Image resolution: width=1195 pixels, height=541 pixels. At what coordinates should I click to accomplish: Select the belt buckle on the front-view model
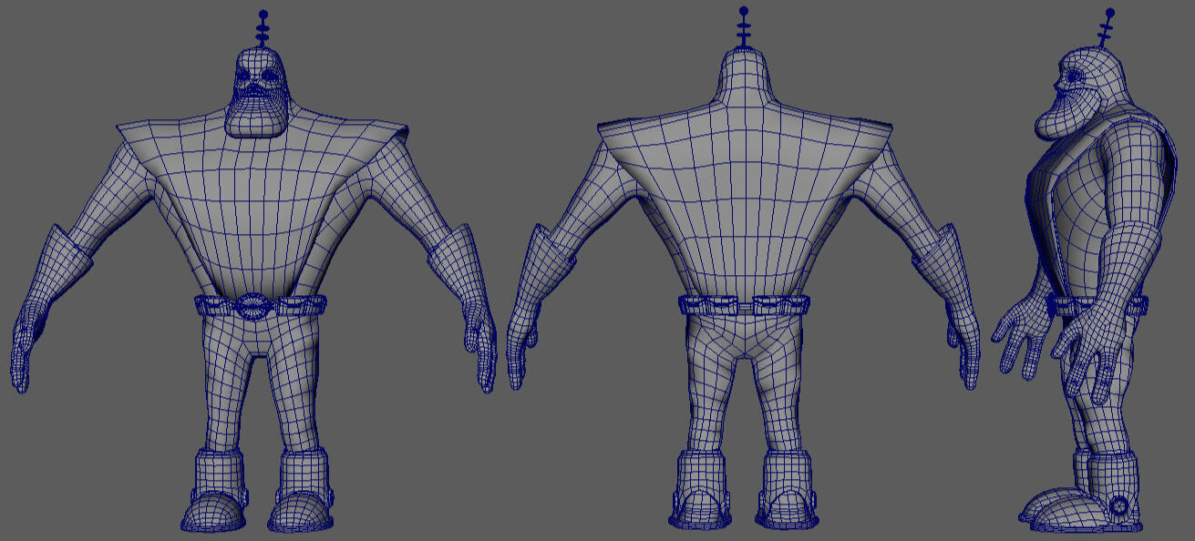251,305
